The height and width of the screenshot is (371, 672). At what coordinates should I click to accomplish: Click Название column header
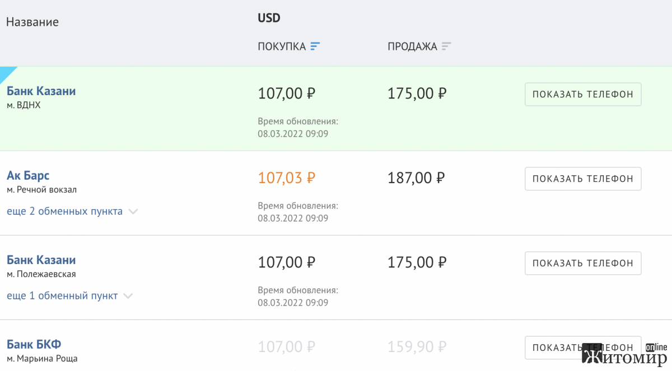pos(32,22)
